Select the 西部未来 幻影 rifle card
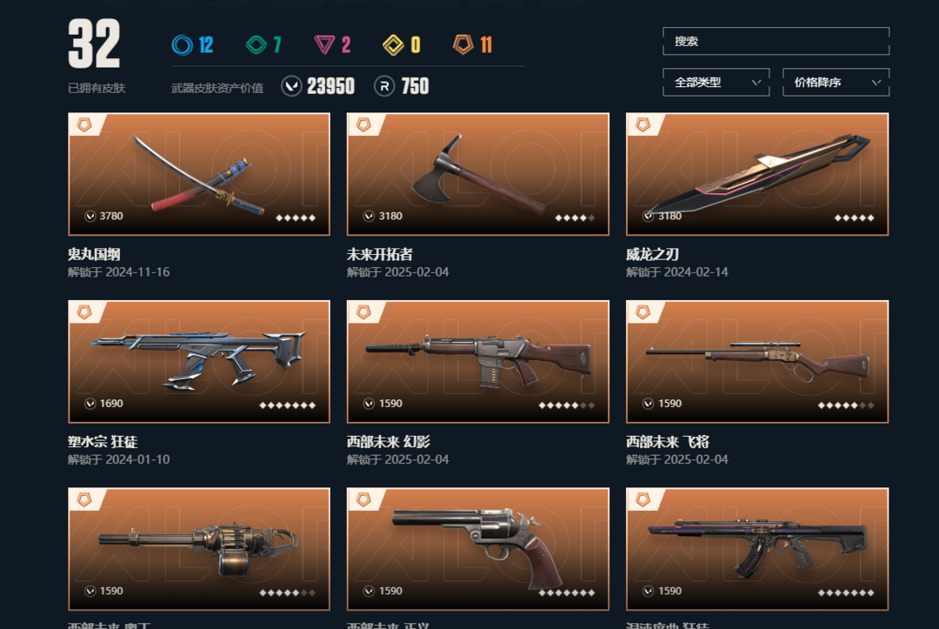Screen dimensions: 939x629 tap(478, 362)
